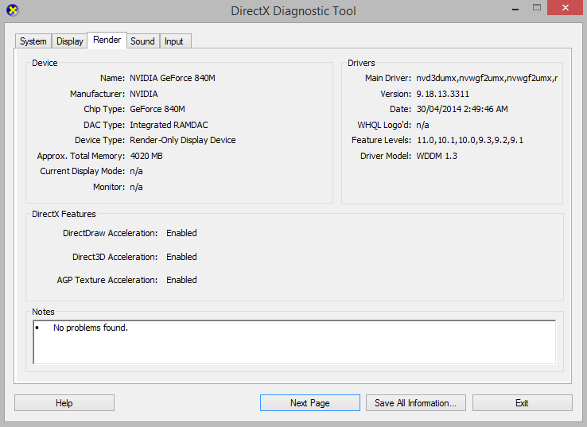
Task: Click 'Render-Only Display Device' value
Action: pyautogui.click(x=183, y=140)
